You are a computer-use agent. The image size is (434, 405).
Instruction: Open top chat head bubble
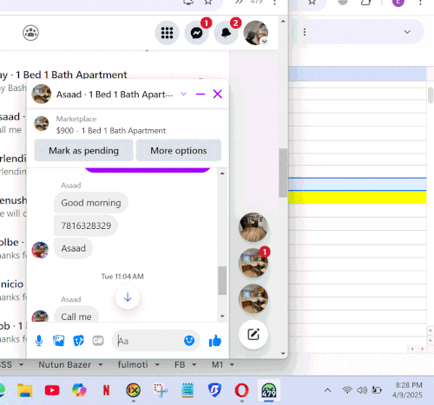[x=253, y=227]
